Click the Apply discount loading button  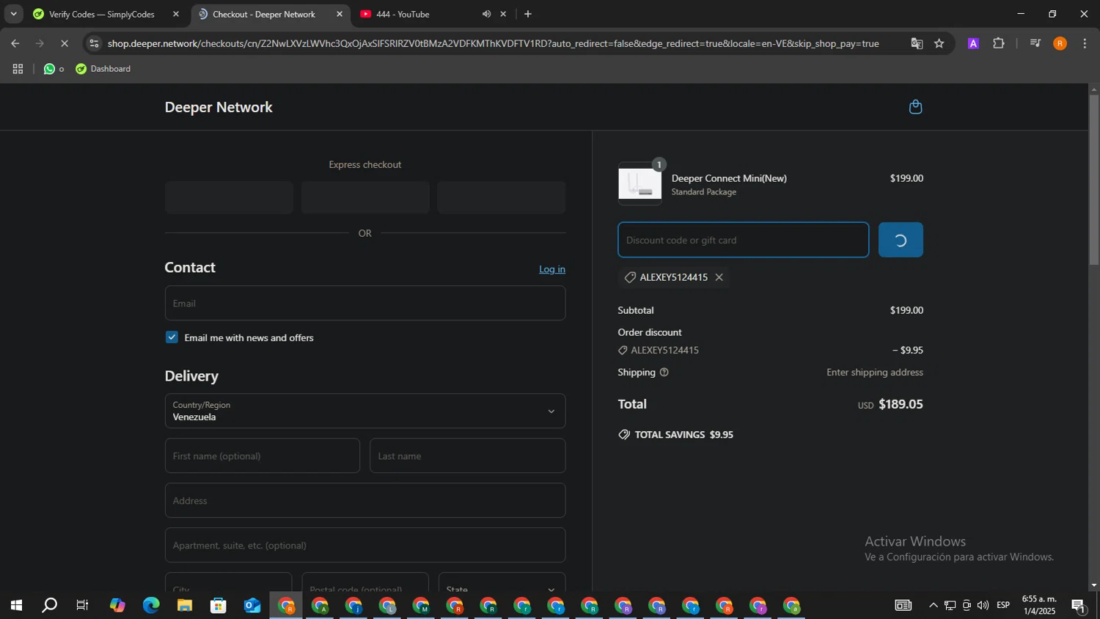tap(901, 240)
